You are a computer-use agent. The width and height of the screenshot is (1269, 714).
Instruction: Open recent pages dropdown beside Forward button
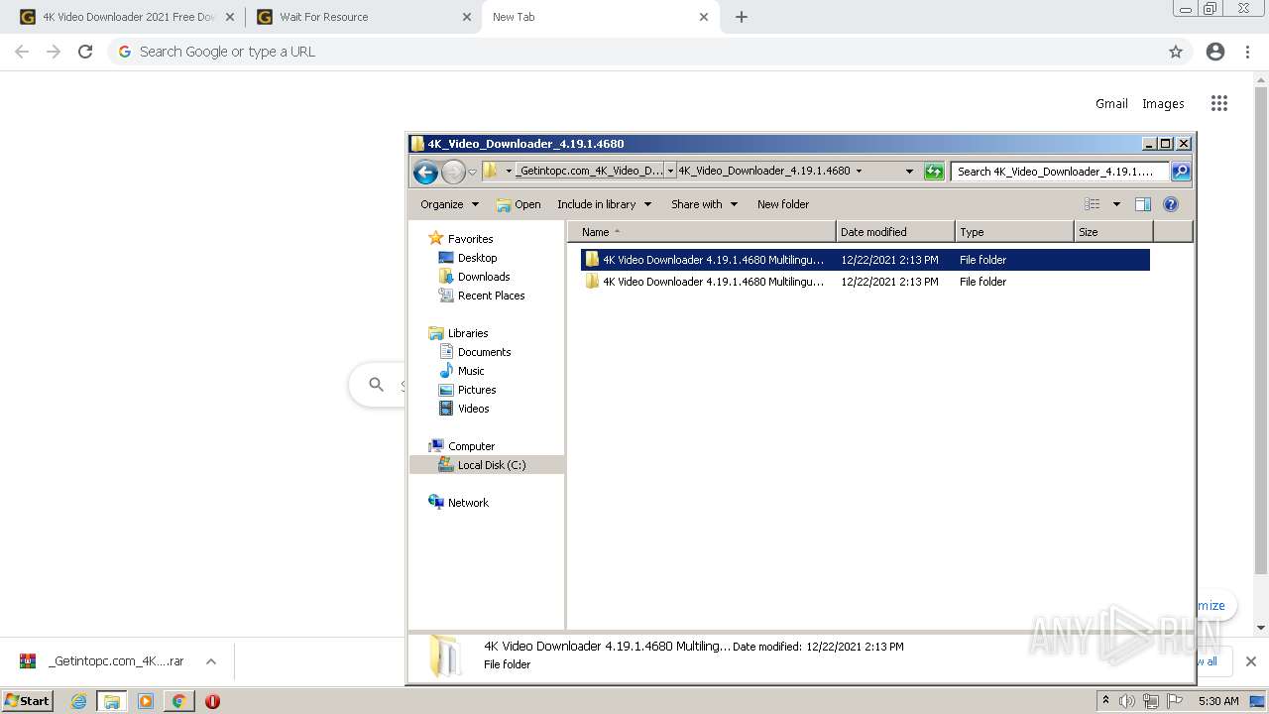pyautogui.click(x=472, y=172)
